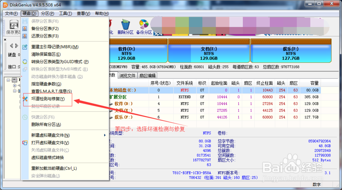Open the 帮助(H) menu

coord(102,13)
